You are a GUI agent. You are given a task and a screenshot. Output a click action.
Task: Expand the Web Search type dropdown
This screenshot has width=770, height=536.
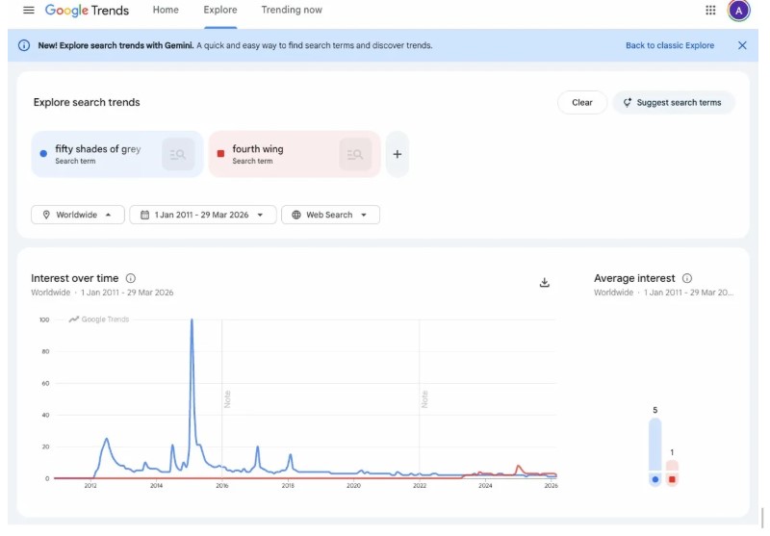[x=330, y=215]
